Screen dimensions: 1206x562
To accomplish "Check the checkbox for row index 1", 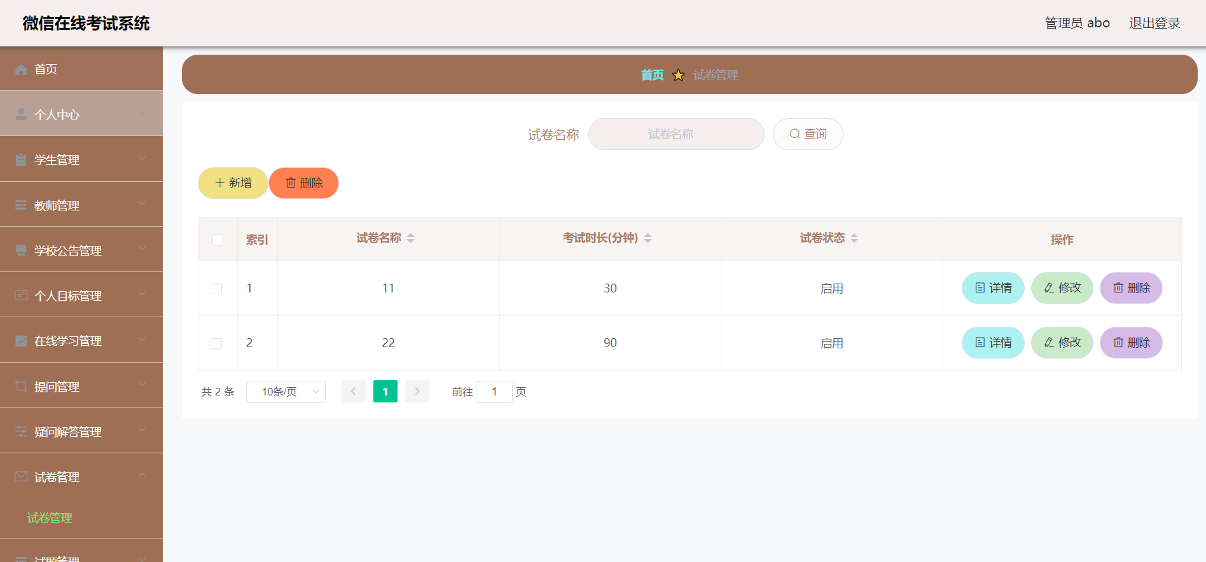I will pyautogui.click(x=216, y=289).
